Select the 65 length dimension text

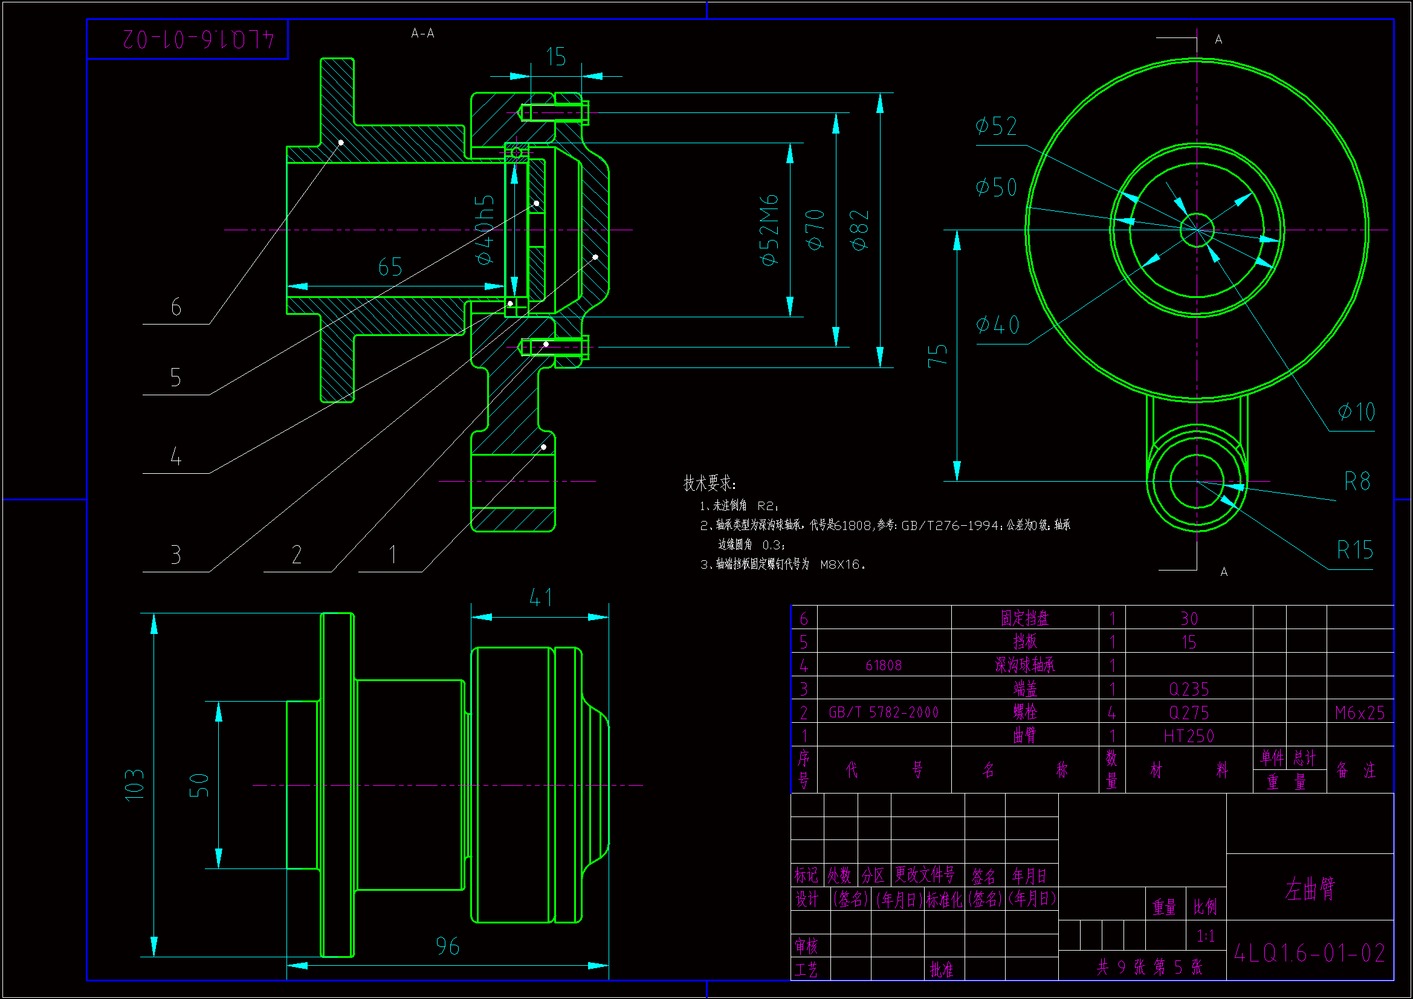tap(390, 267)
